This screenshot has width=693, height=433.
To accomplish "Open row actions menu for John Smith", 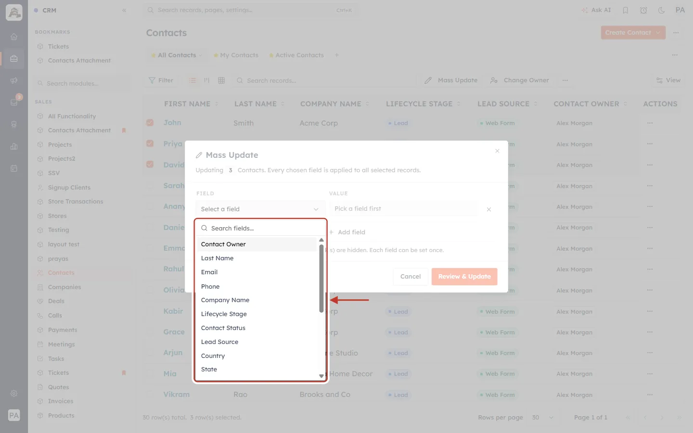I will [x=650, y=123].
